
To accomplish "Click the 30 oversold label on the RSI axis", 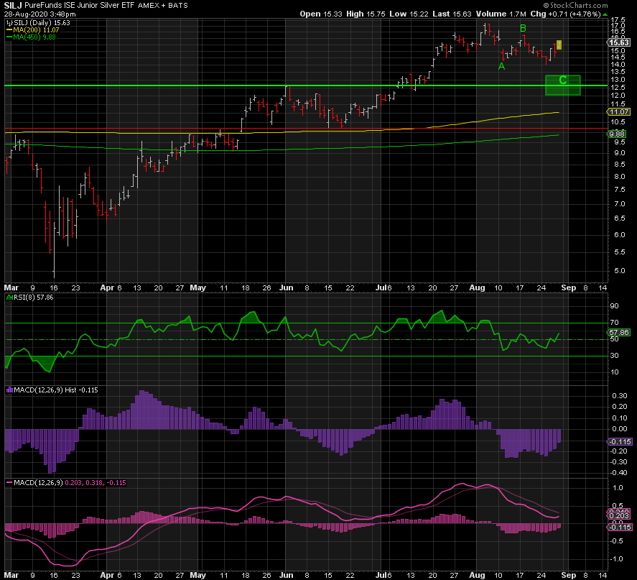I will [614, 356].
